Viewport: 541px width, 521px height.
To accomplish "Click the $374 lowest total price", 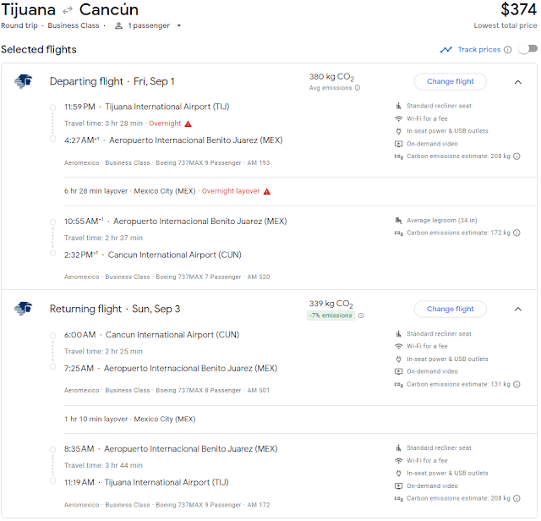I will pyautogui.click(x=521, y=9).
